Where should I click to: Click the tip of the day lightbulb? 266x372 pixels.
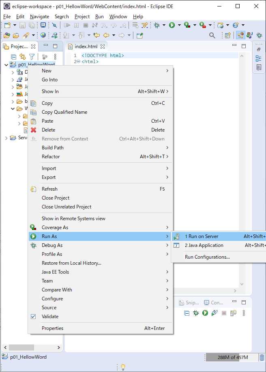pos(123,367)
